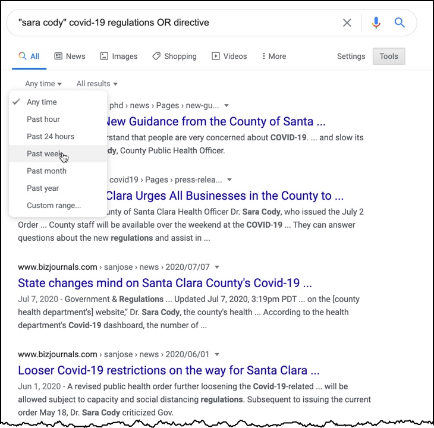Click the Jun 1, 2020 result date text

[39, 386]
